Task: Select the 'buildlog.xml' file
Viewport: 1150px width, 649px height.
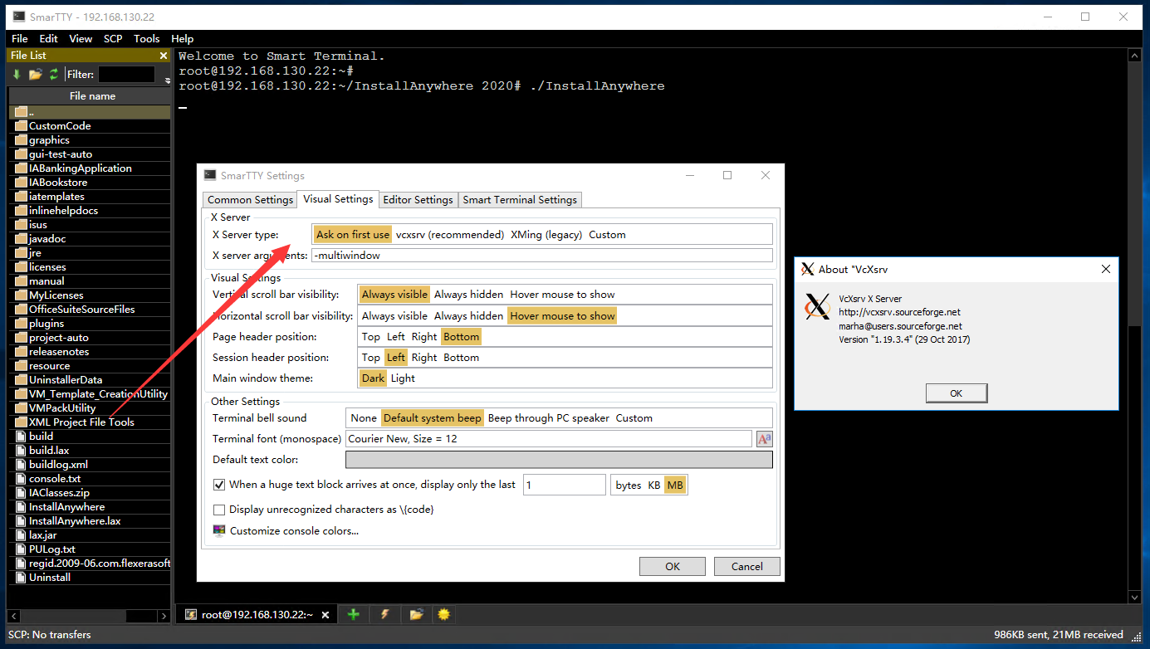Action: (x=58, y=465)
